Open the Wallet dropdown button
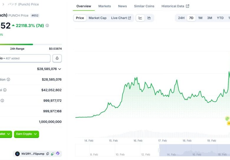This screenshot has width=230, height=160. click(x=6, y=134)
